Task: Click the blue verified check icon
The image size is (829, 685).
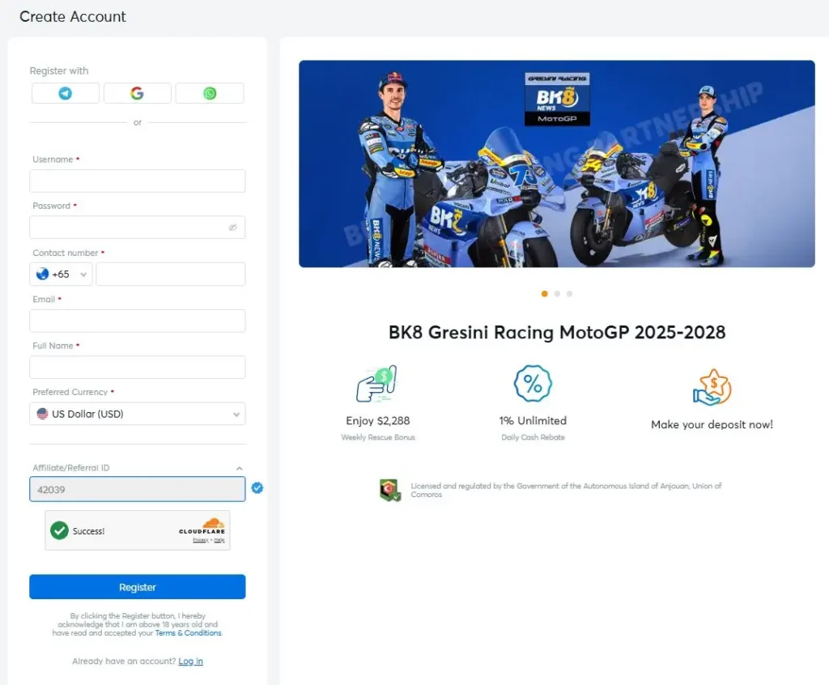Action: (x=257, y=487)
